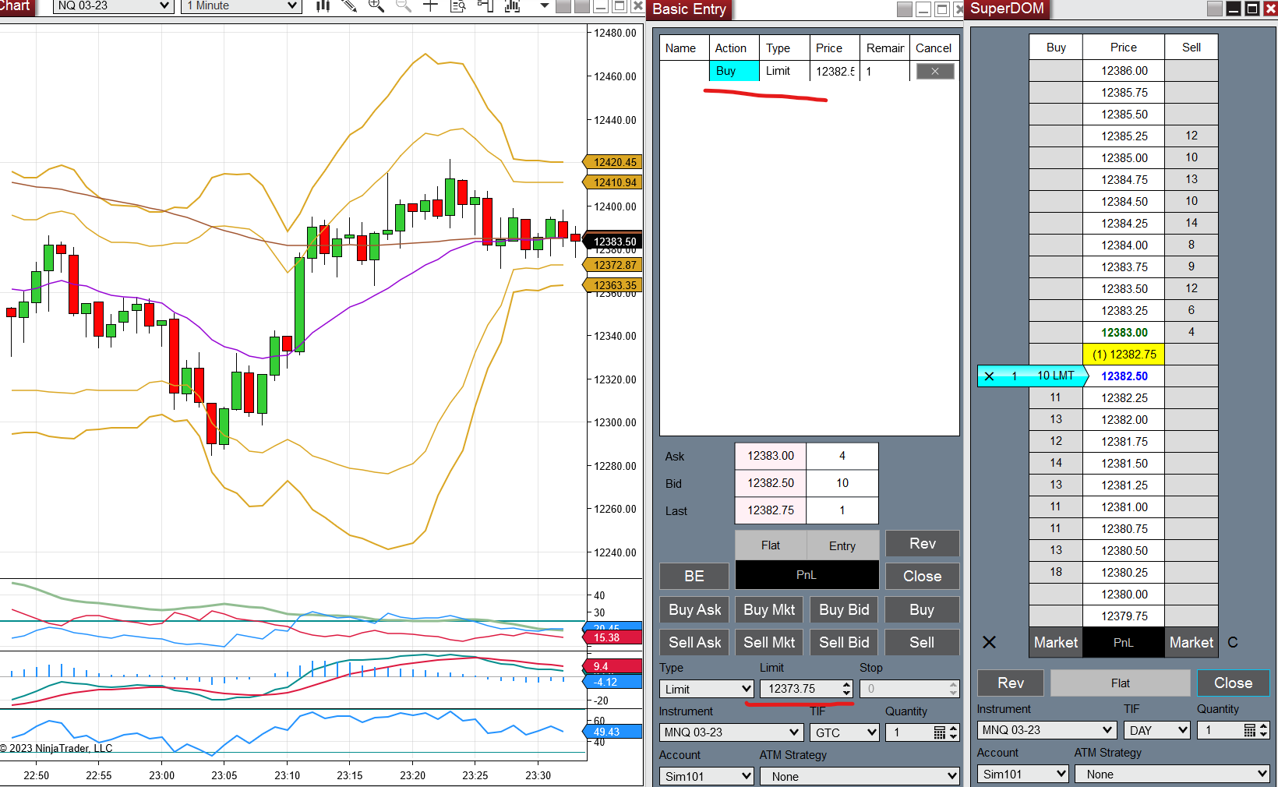
Task: Click the Action column header
Action: coord(734,48)
